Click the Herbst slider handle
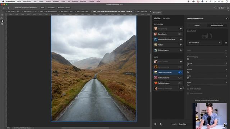Screen dimensions: 230x129 [x=188, y=78]
